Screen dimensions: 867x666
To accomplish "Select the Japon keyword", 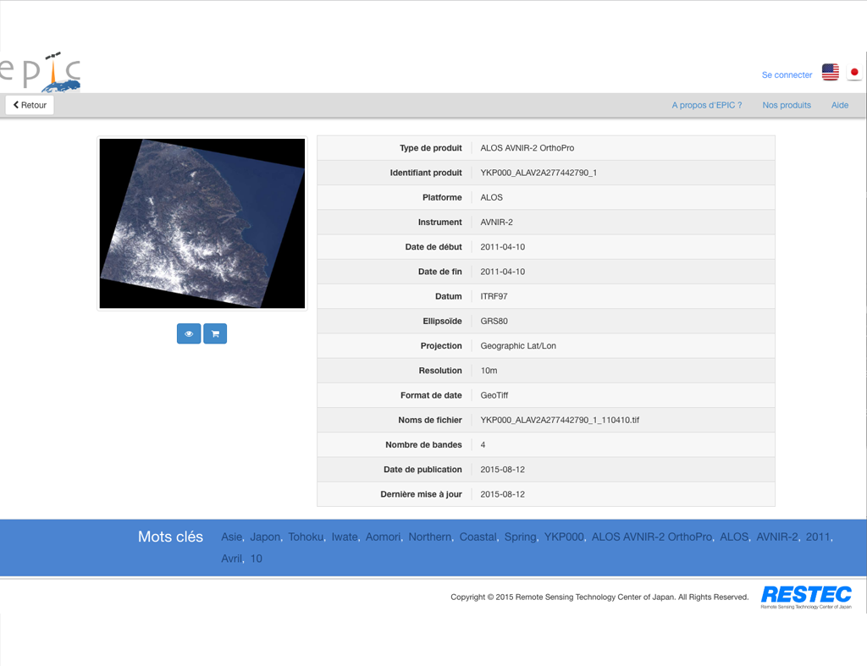I will [x=265, y=537].
